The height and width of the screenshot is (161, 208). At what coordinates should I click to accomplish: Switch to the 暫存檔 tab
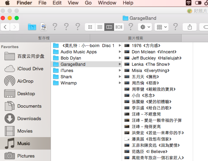45,38
